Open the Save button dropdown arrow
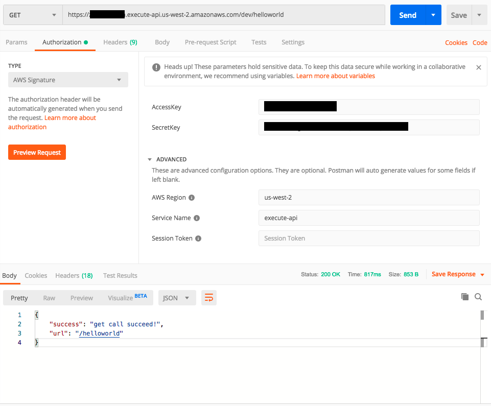491x406 pixels. pyautogui.click(x=479, y=15)
